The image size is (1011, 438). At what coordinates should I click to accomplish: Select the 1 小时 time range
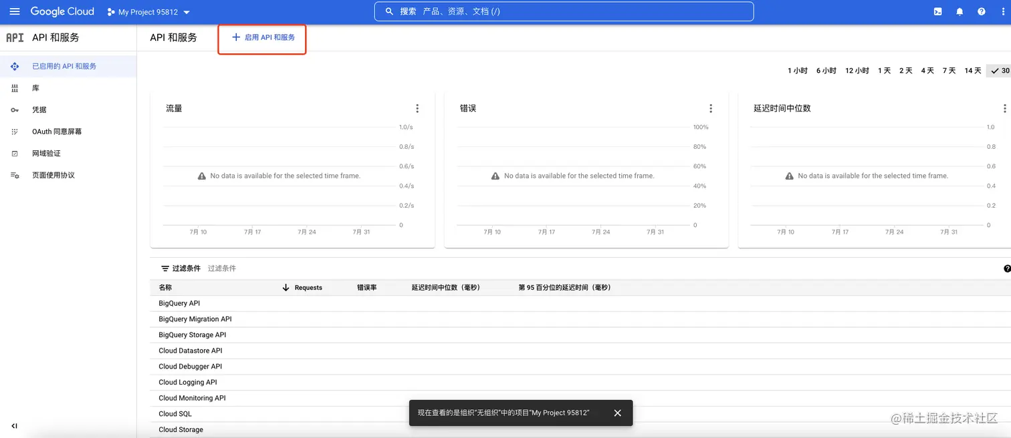(x=797, y=71)
